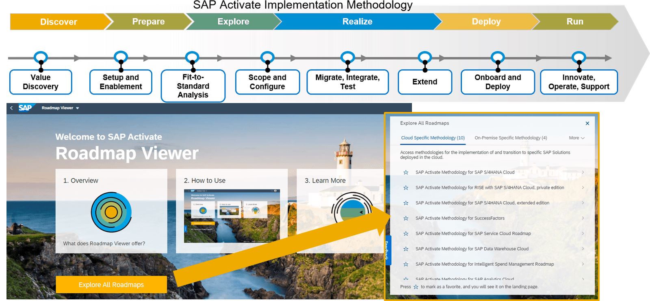Close the Explore All Roadmaps dialog
This screenshot has width=650, height=301.
[587, 123]
